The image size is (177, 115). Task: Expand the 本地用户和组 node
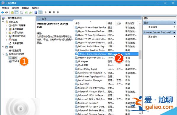pyautogui.click(x=7, y=36)
